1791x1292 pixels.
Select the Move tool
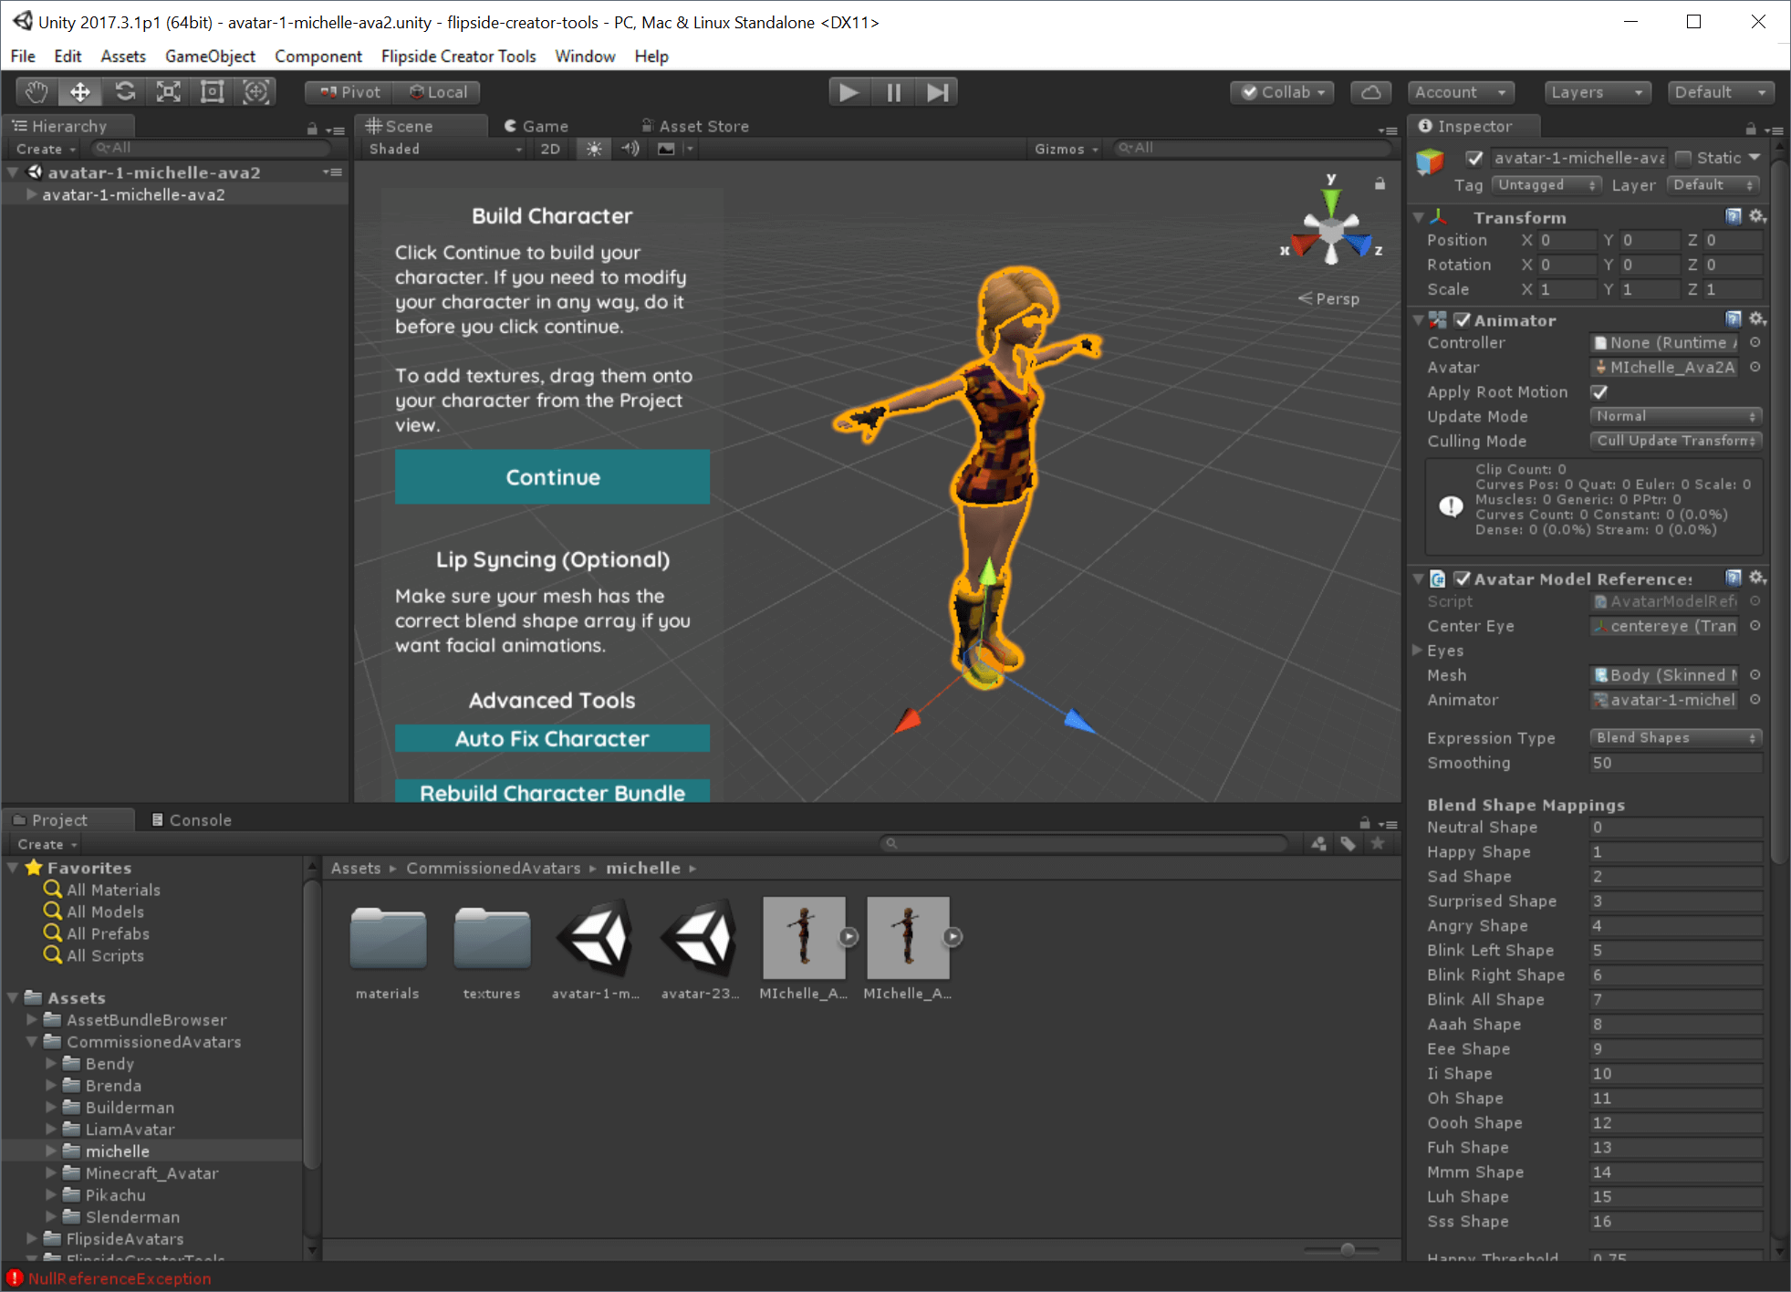[x=80, y=92]
